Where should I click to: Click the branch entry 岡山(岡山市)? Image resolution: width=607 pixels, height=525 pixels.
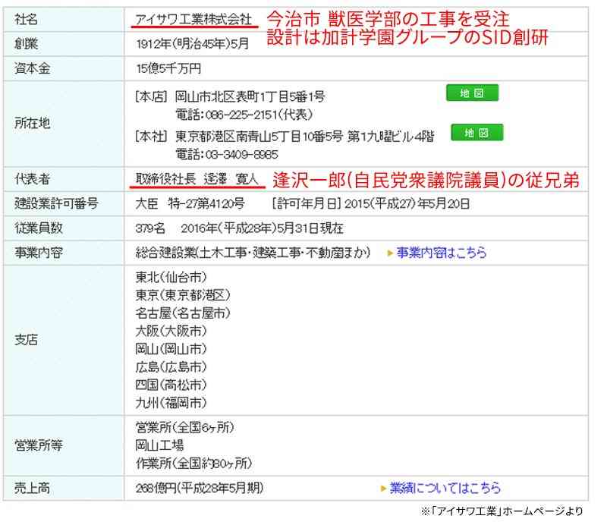pos(171,349)
